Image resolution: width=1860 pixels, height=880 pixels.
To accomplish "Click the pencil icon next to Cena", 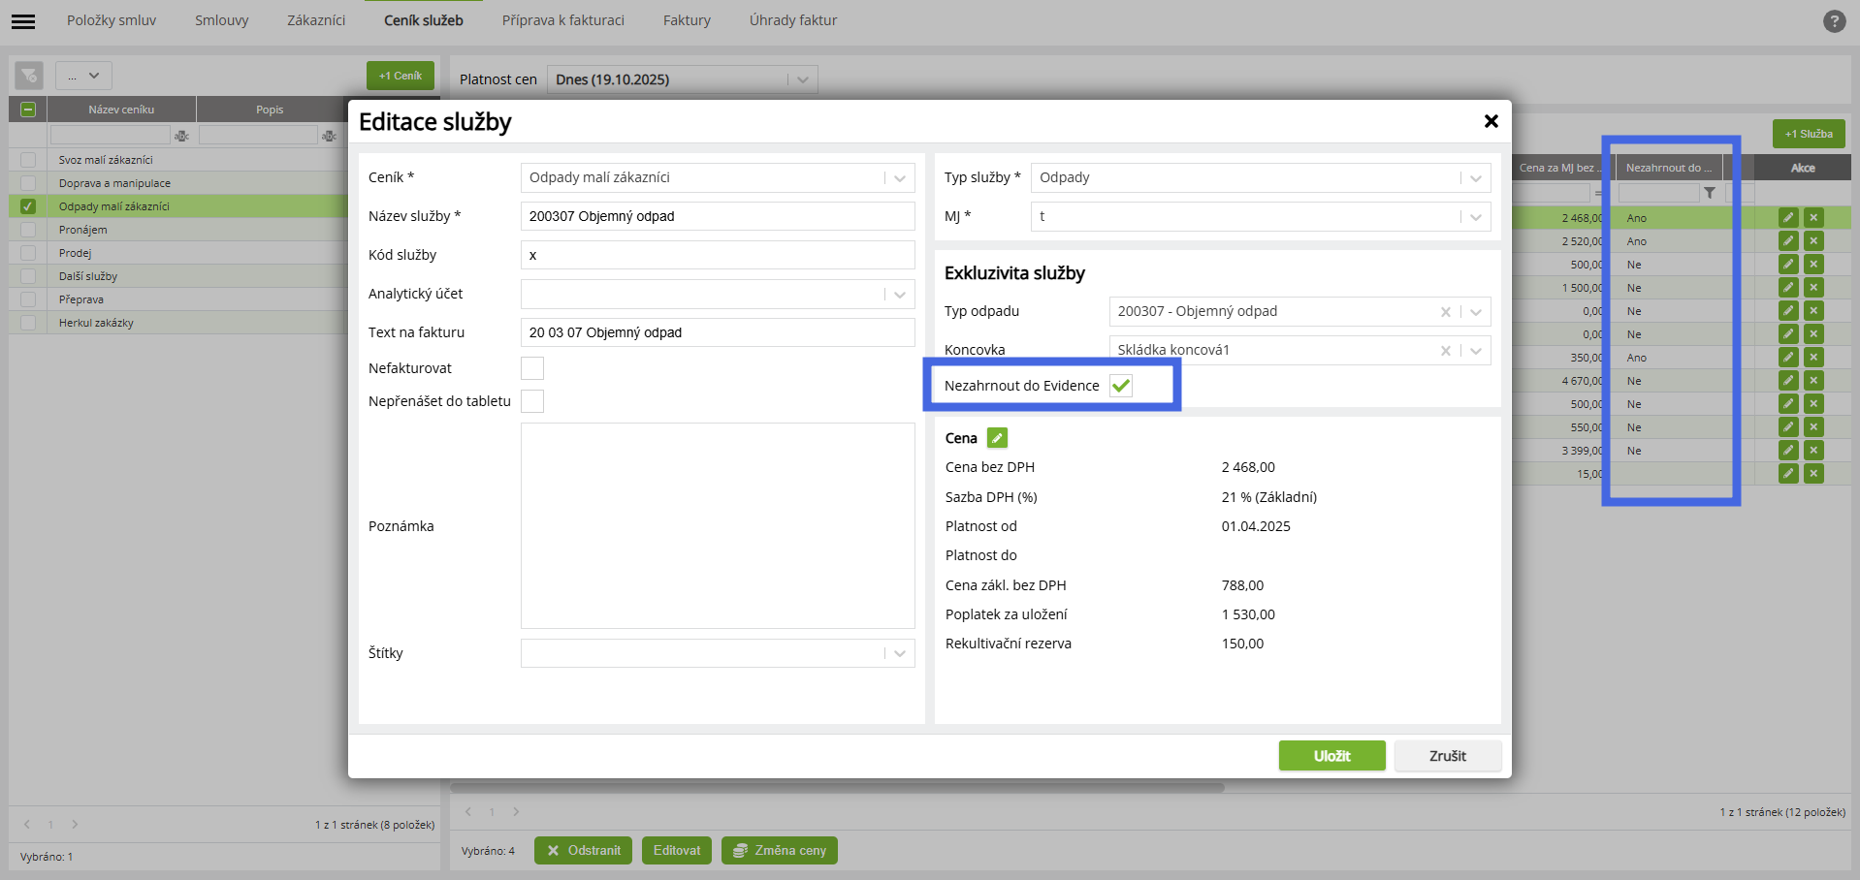I will coord(997,438).
